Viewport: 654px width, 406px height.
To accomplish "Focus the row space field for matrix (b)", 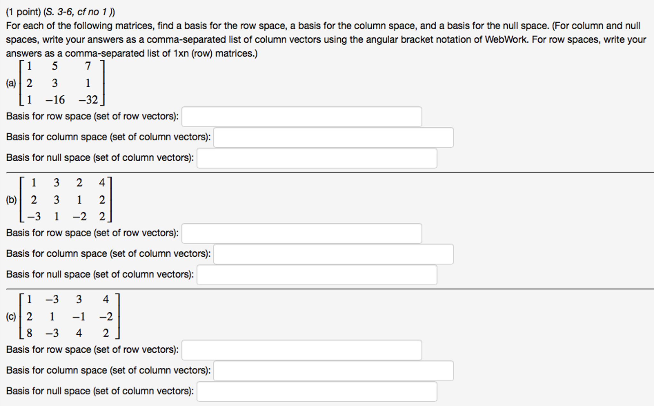I will pyautogui.click(x=301, y=233).
